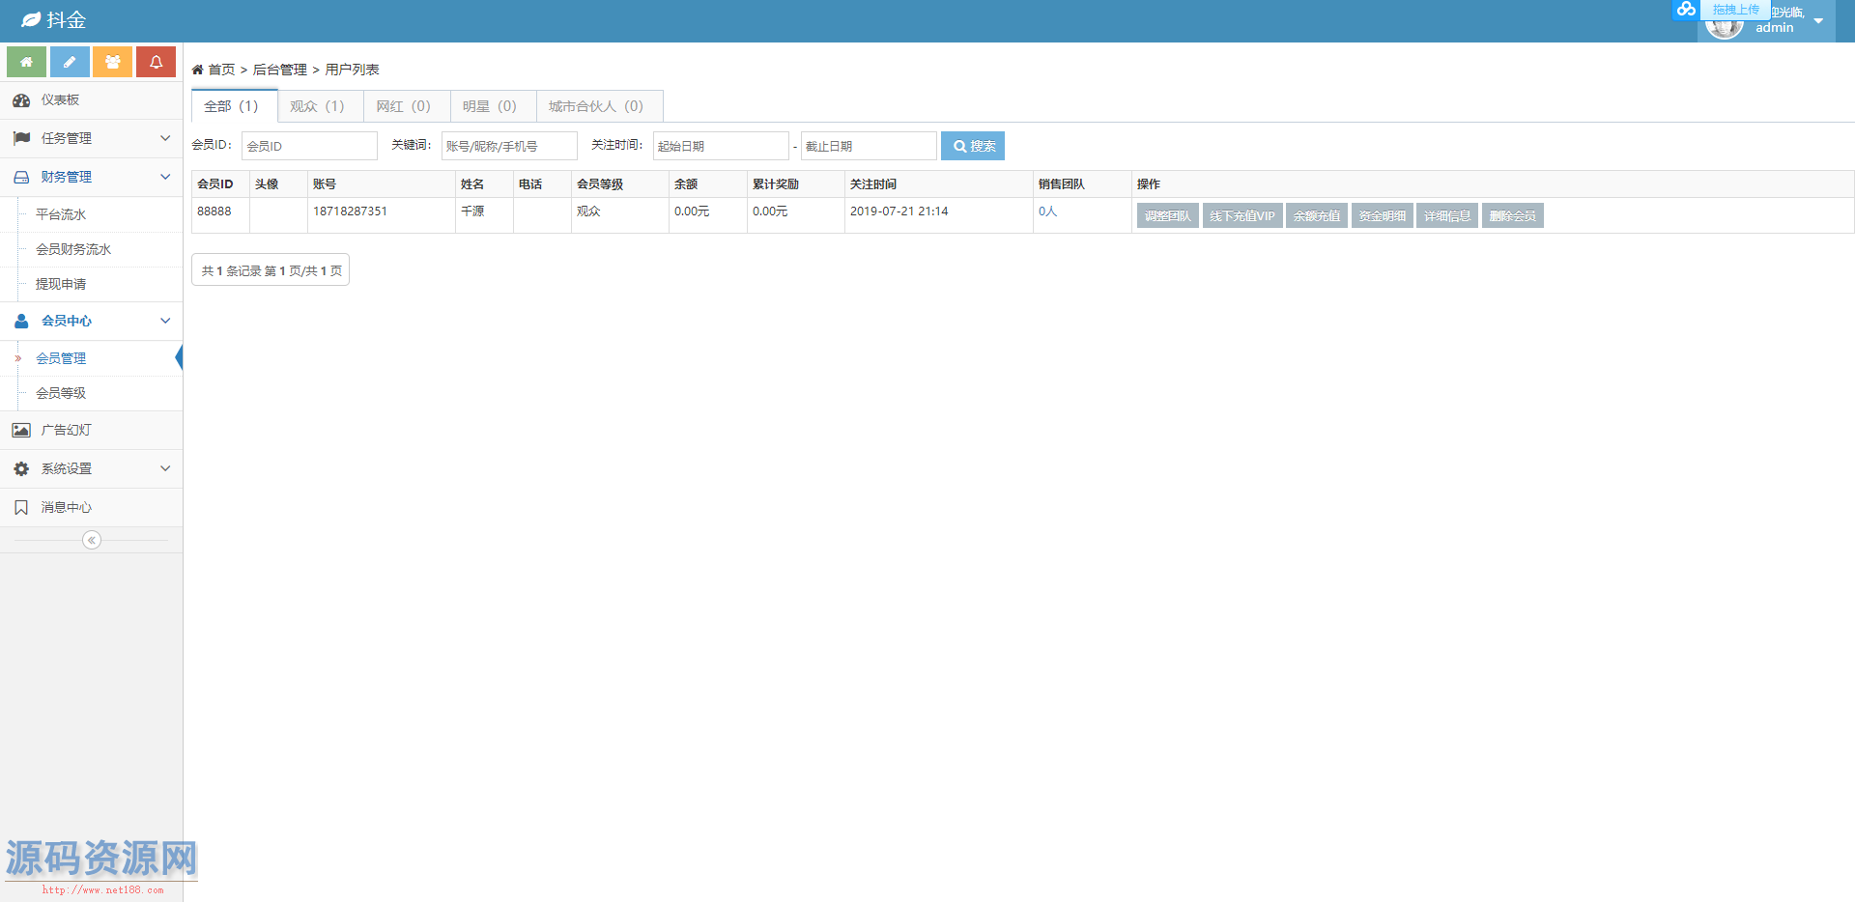Viewport: 1855px width, 902px height.
Task: Click the green home shortcut icon
Action: pos(26,62)
